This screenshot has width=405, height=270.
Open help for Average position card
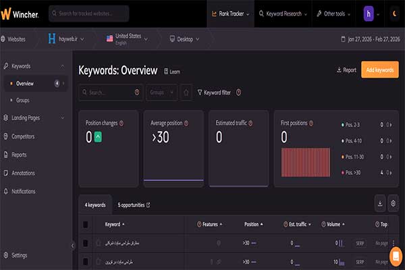[186, 124]
